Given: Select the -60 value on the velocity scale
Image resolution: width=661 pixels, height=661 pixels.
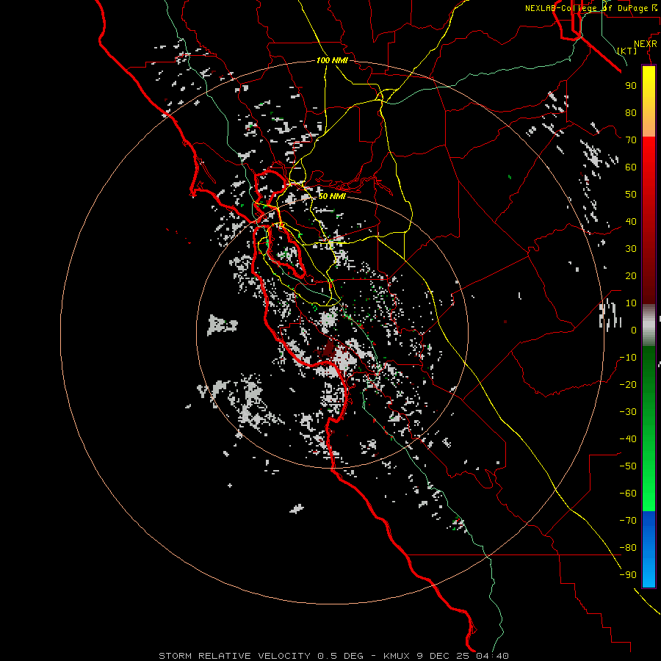Looking at the screenshot, I should click(x=628, y=494).
